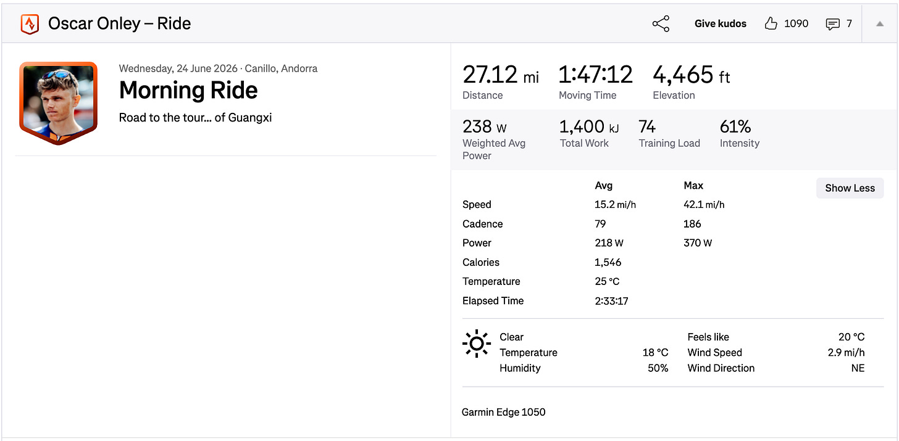The image size is (899, 441).
Task: Click the Give kudos button
Action: [x=721, y=23]
